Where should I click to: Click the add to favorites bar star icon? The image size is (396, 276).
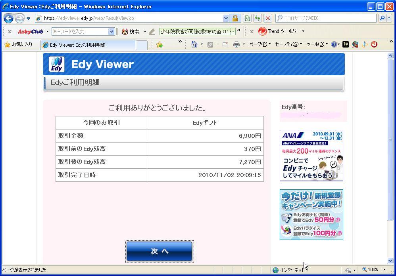pos(160,45)
